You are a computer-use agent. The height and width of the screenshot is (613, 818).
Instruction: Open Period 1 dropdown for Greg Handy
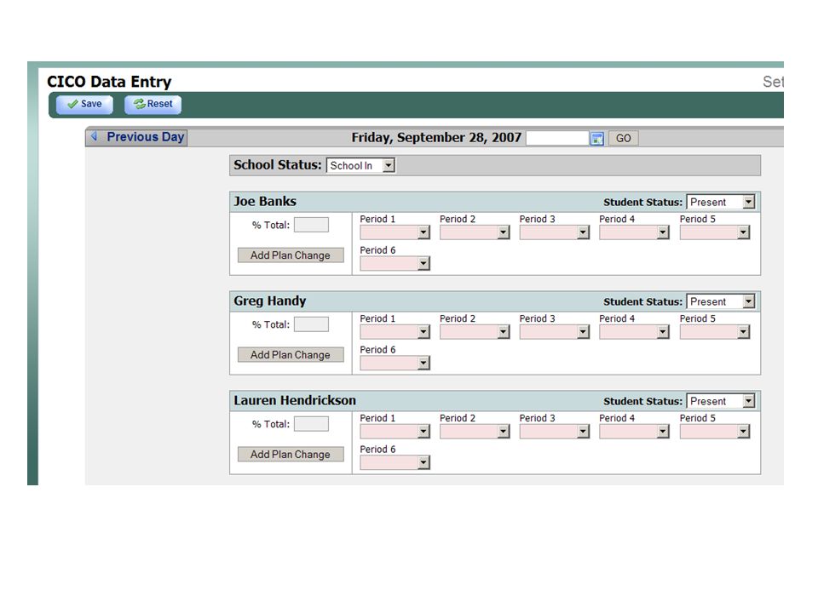pyautogui.click(x=395, y=332)
